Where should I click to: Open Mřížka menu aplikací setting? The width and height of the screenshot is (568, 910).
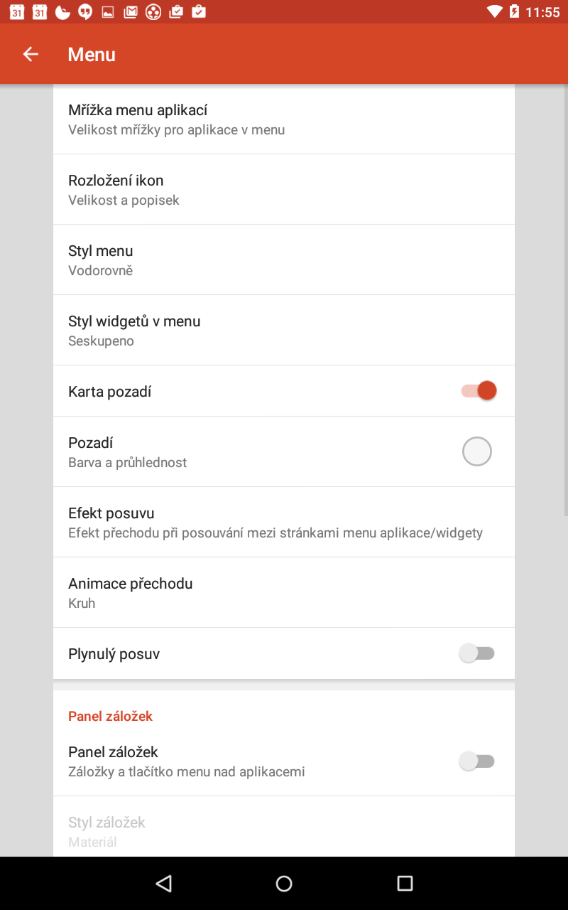284,119
